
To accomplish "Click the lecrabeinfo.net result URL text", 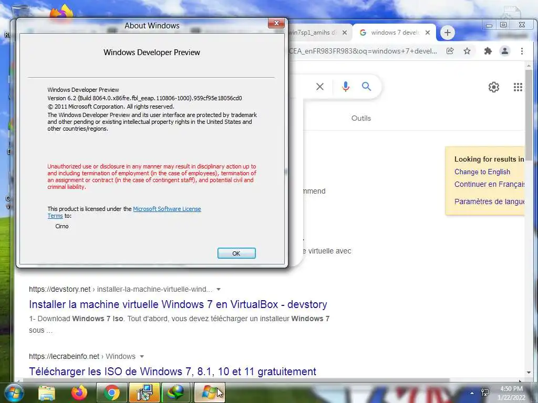I will [82, 356].
